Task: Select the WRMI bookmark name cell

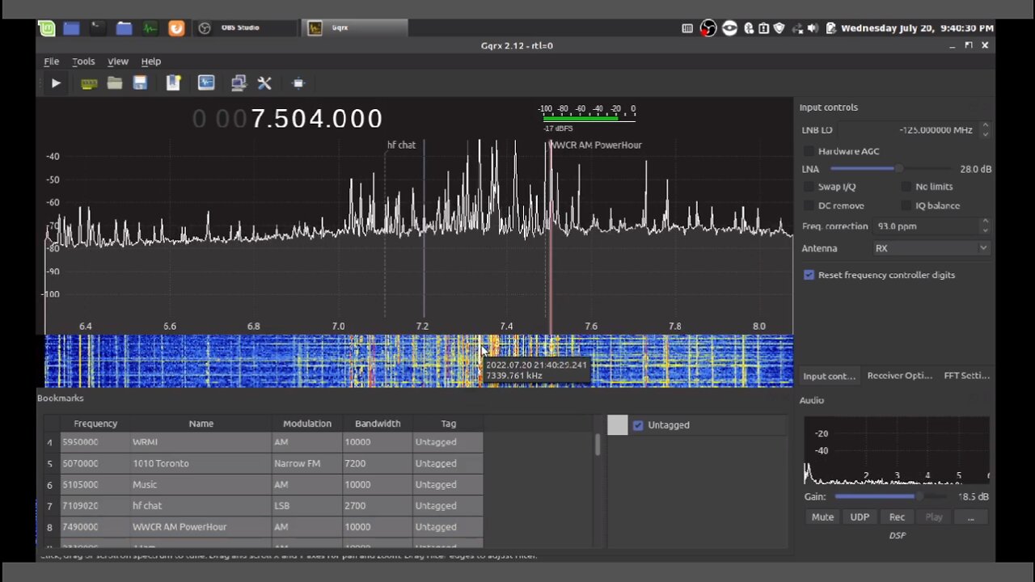Action: [201, 442]
